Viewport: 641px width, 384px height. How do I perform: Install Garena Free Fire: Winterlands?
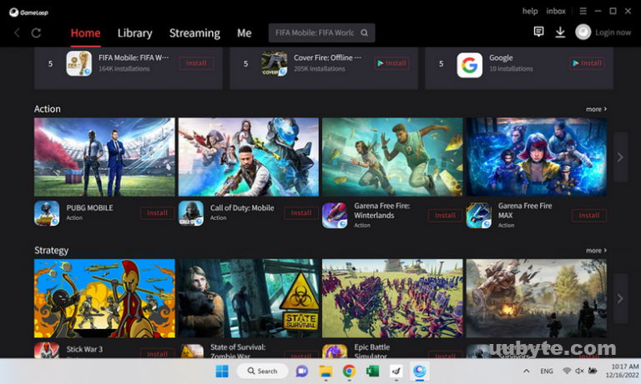point(445,216)
